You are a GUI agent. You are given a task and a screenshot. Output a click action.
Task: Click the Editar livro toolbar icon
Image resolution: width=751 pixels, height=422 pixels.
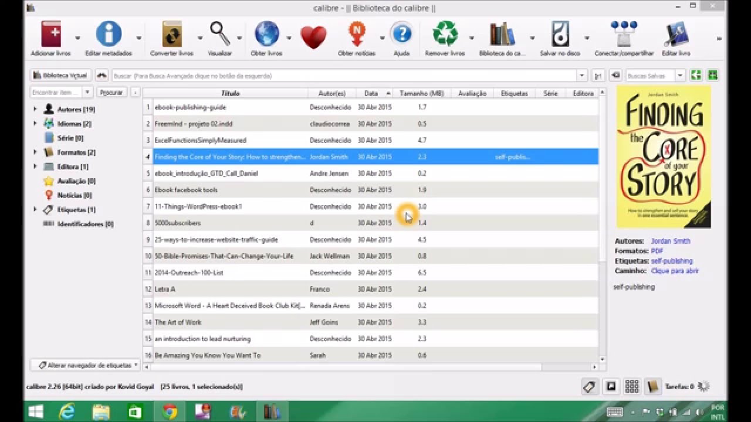click(x=676, y=34)
